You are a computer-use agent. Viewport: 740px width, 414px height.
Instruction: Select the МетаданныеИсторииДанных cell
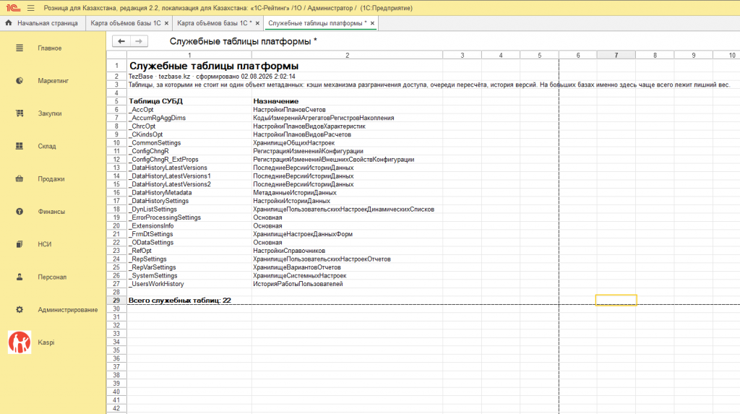click(348, 193)
